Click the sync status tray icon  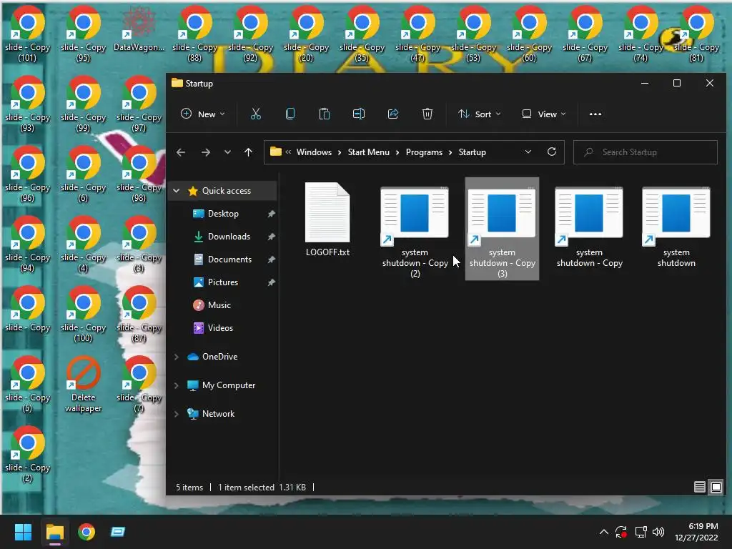pyautogui.click(x=621, y=532)
